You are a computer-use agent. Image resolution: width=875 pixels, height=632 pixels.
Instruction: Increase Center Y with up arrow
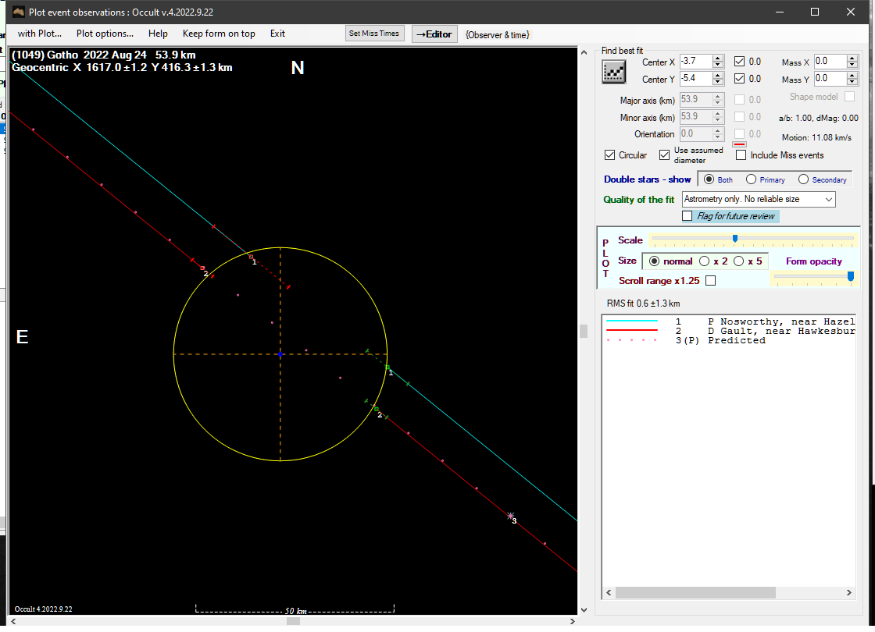click(718, 75)
